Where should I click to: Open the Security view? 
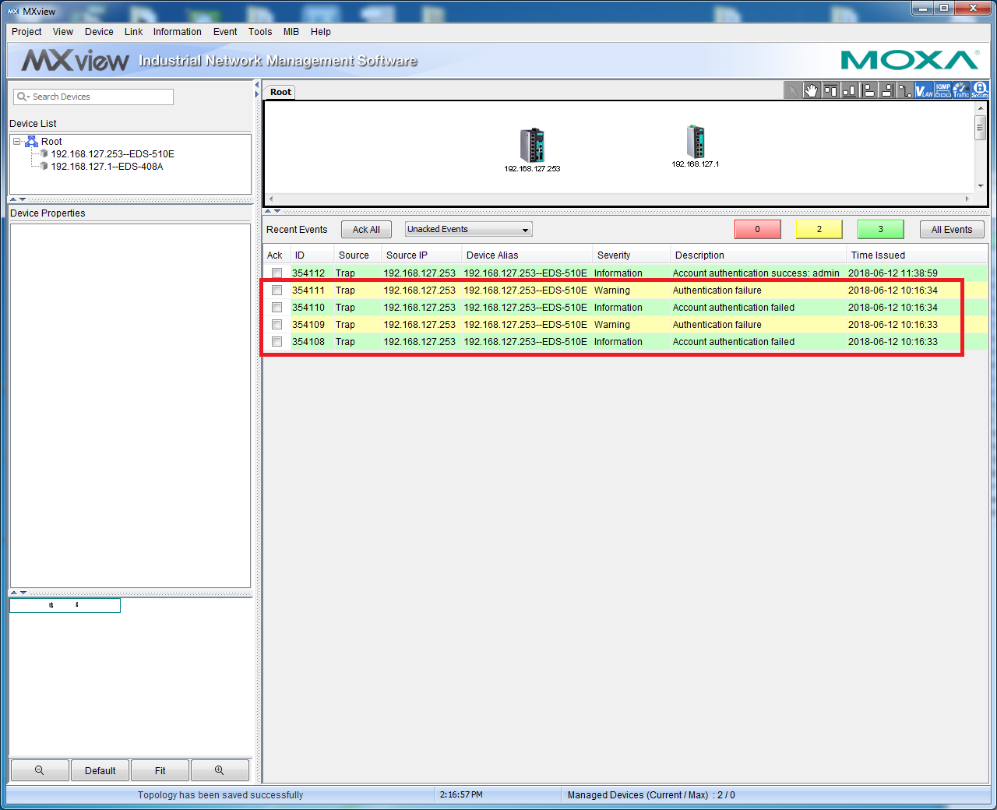[980, 90]
